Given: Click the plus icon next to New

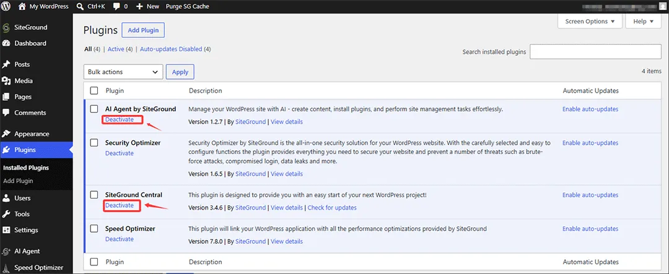Looking at the screenshot, I should point(139,6).
